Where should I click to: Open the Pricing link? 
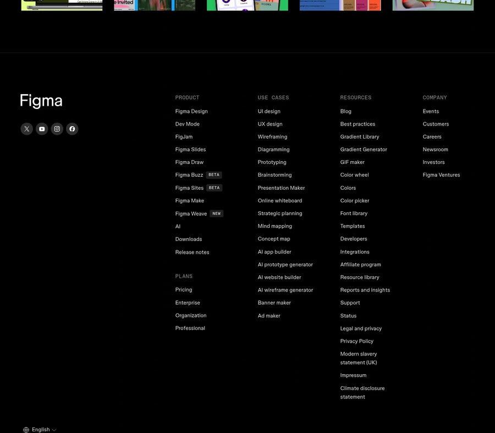tap(183, 289)
